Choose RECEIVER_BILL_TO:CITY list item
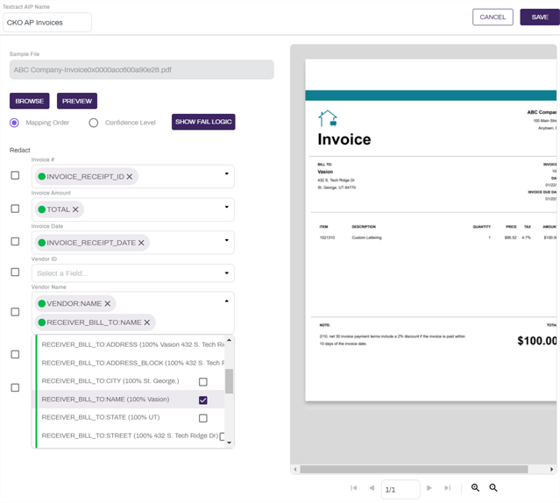This screenshot has height=503, width=560. point(131,381)
